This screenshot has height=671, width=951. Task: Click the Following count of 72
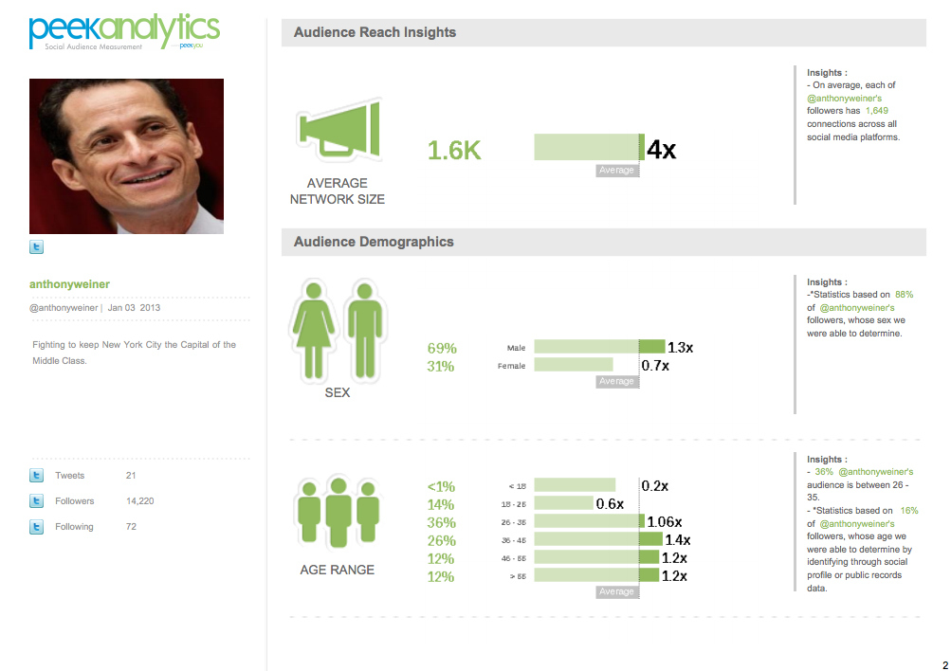coord(131,527)
